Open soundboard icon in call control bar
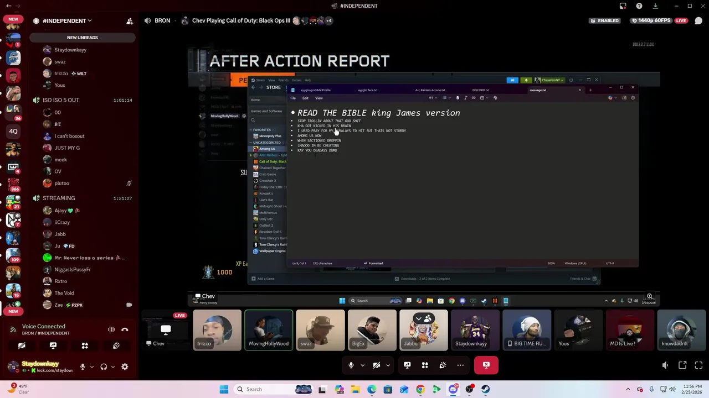 pyautogui.click(x=443, y=365)
